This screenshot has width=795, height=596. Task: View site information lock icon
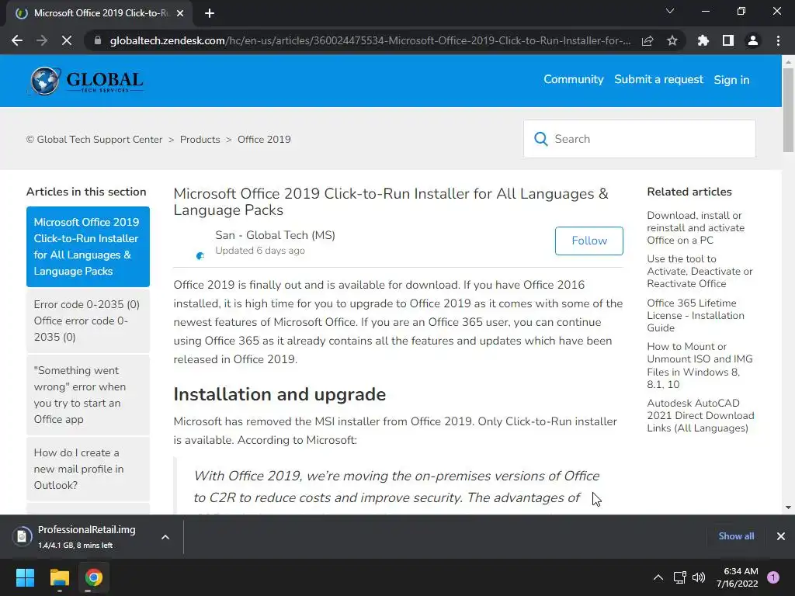(x=97, y=40)
